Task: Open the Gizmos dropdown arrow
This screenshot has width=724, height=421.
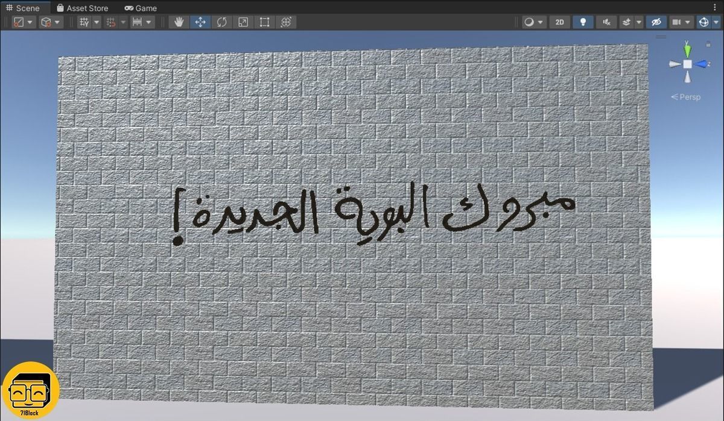Action: point(716,22)
